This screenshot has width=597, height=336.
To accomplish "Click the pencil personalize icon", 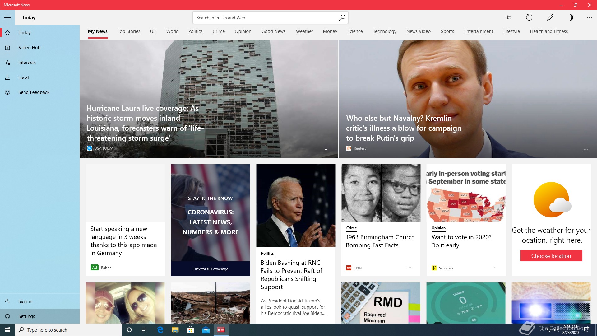I will (x=550, y=17).
